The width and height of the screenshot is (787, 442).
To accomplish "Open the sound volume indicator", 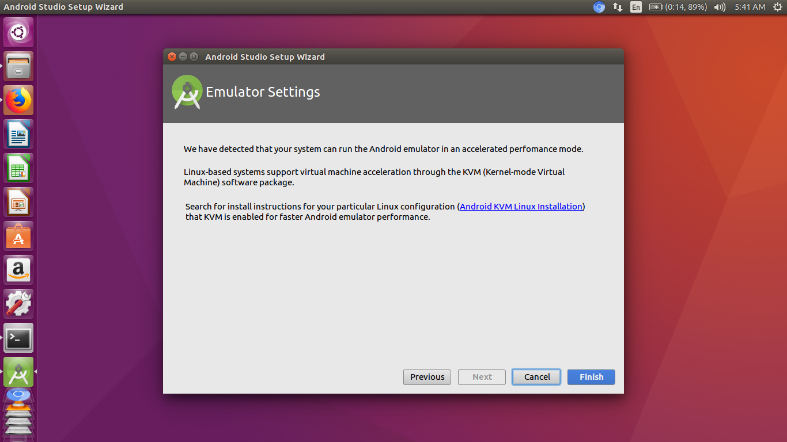I will (x=720, y=7).
